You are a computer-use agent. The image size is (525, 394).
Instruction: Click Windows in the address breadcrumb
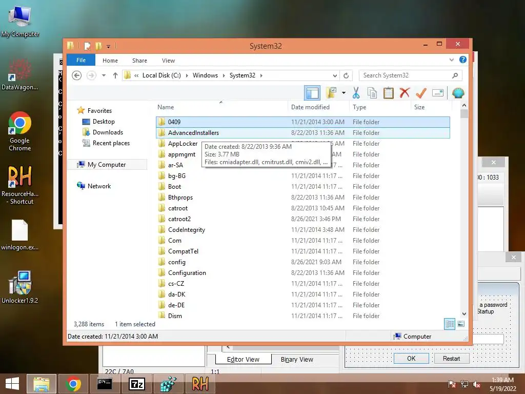pos(205,75)
